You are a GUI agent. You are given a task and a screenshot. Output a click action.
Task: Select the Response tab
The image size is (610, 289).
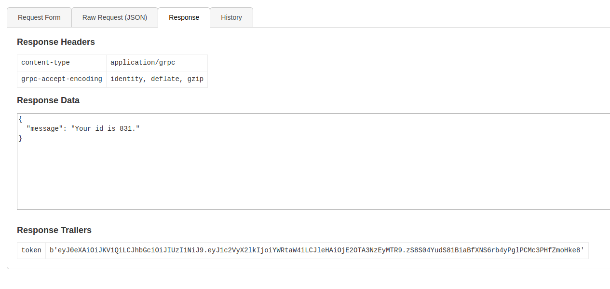tap(184, 17)
